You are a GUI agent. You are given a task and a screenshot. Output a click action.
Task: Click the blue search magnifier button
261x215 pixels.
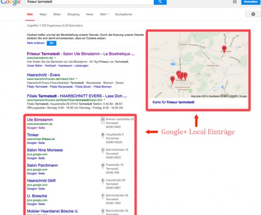(160, 2)
